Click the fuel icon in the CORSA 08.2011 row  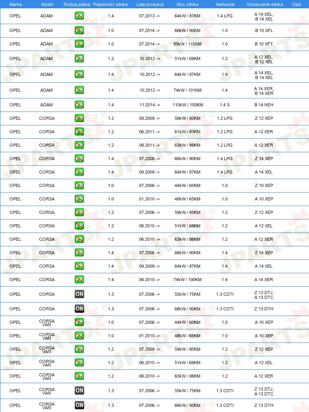79,145
